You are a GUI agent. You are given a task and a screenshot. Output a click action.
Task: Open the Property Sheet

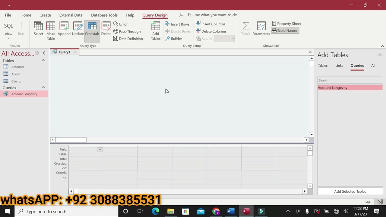(286, 24)
